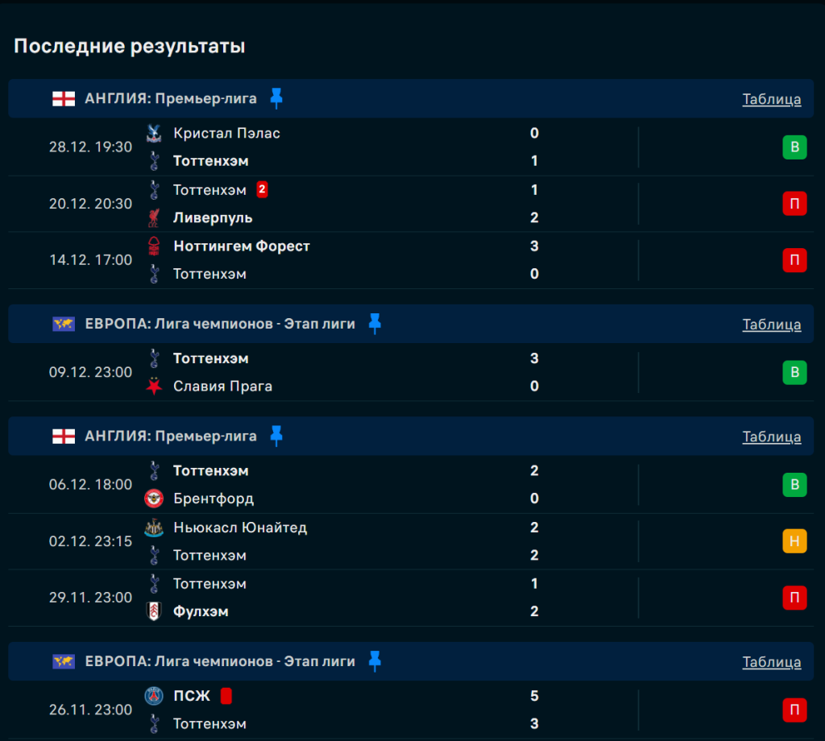
Task: Pin the first Champions League section
Action: (x=375, y=324)
